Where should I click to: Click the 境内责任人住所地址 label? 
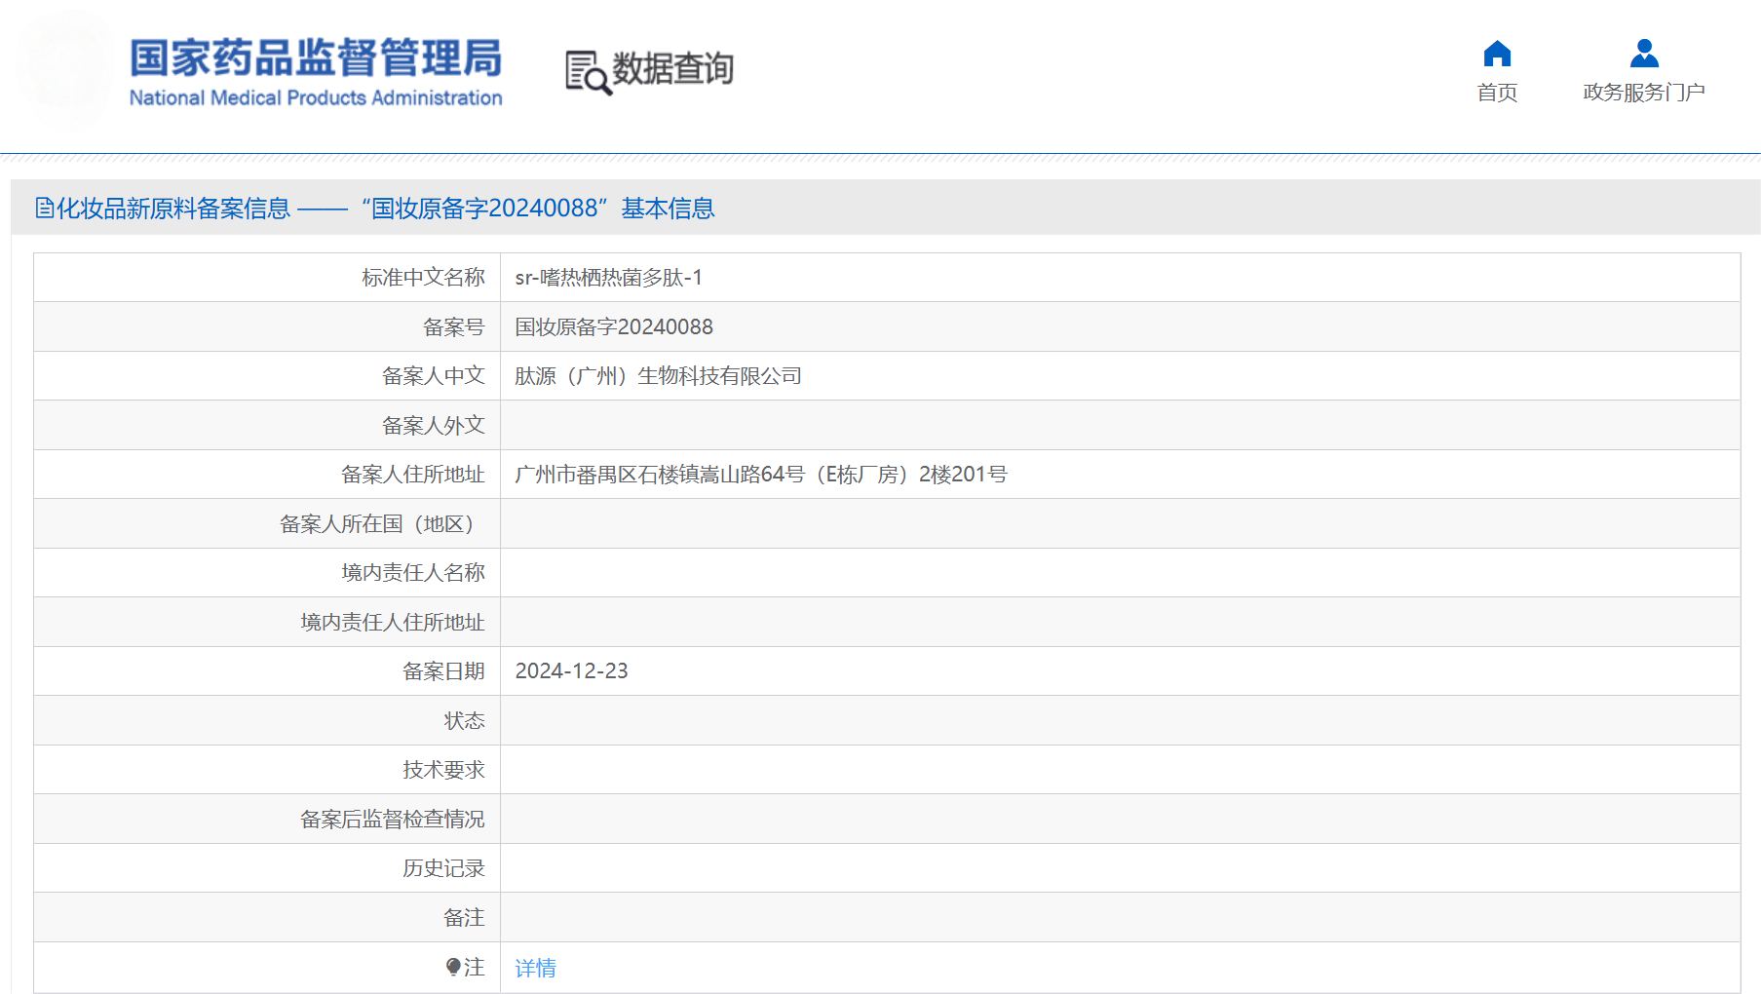392,623
